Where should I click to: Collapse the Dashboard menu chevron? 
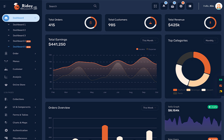[35, 18]
